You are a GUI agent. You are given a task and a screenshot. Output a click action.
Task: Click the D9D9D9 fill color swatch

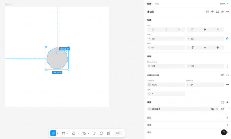click(149, 109)
